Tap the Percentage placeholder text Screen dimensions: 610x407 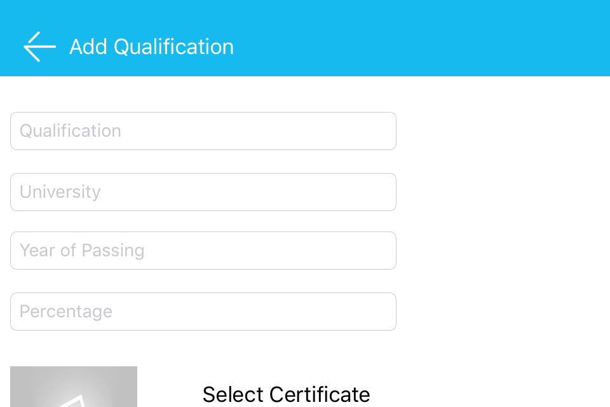[x=66, y=312]
